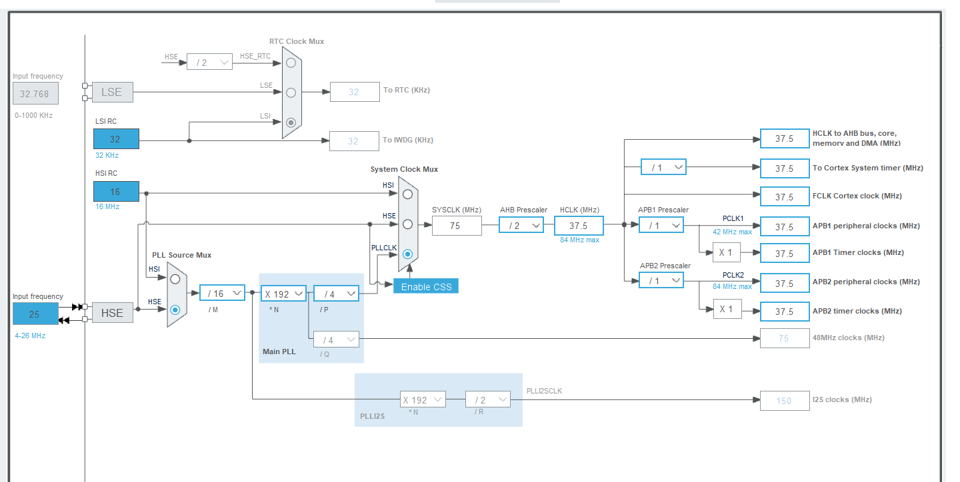Screen dimensions: 960x482
Task: Click HCLK to AHB bus output value
Action: pos(785,139)
